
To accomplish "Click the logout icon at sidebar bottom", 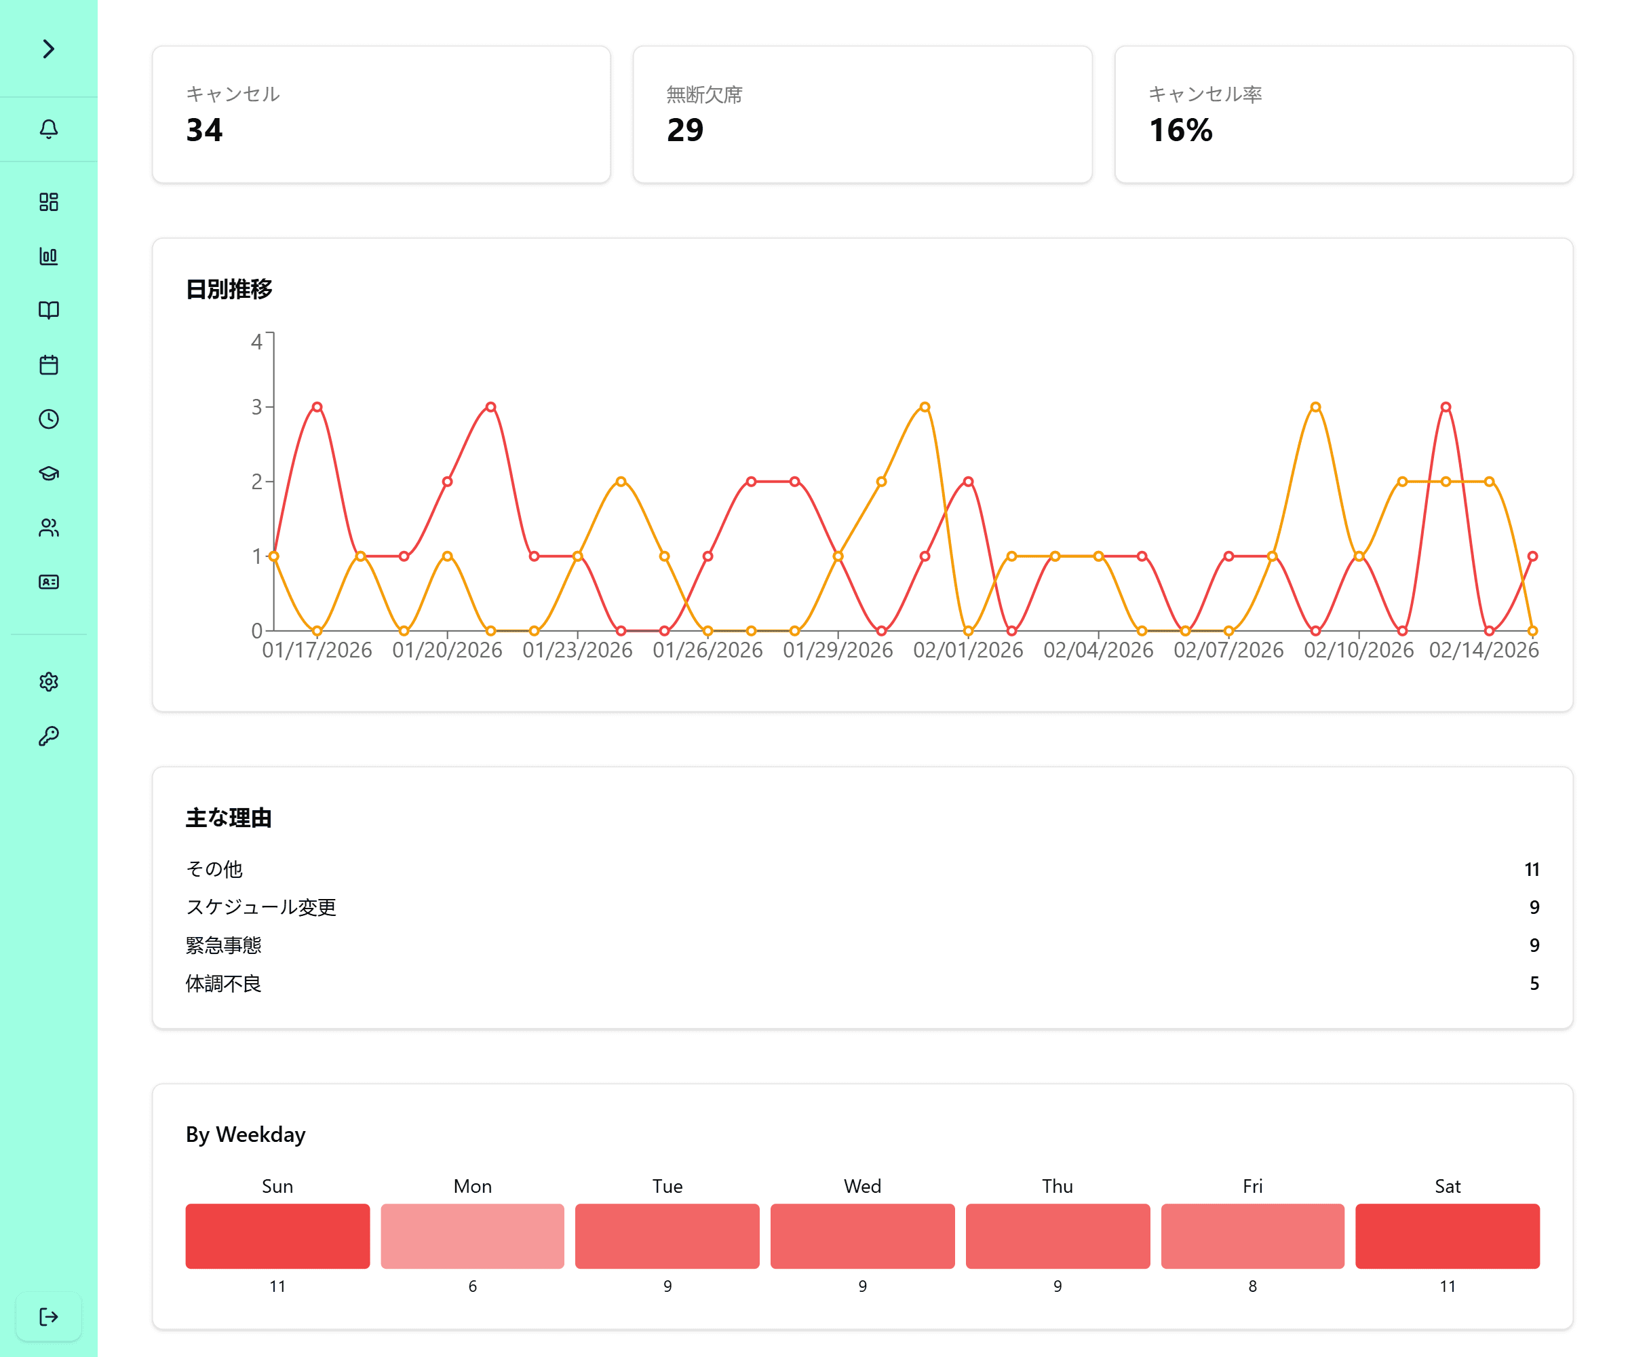I will (x=48, y=1316).
